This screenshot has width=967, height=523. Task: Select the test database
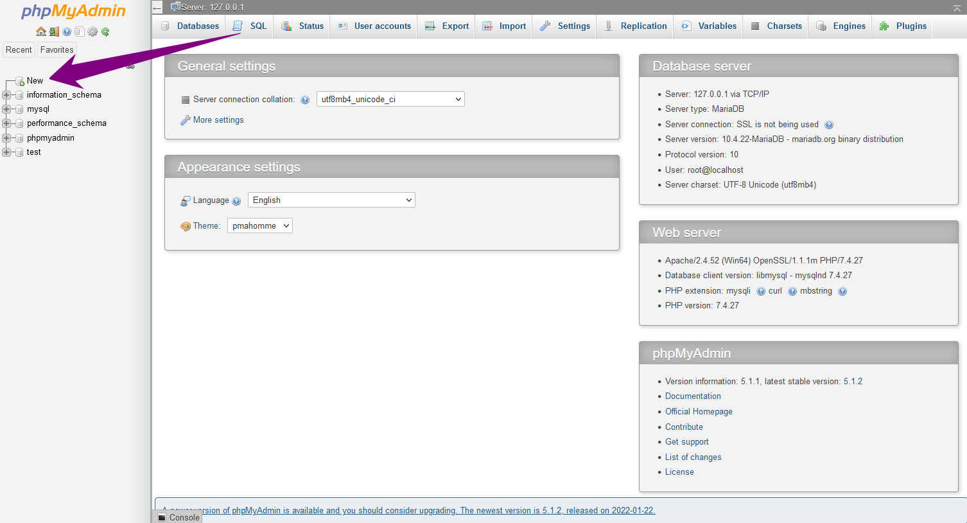34,152
